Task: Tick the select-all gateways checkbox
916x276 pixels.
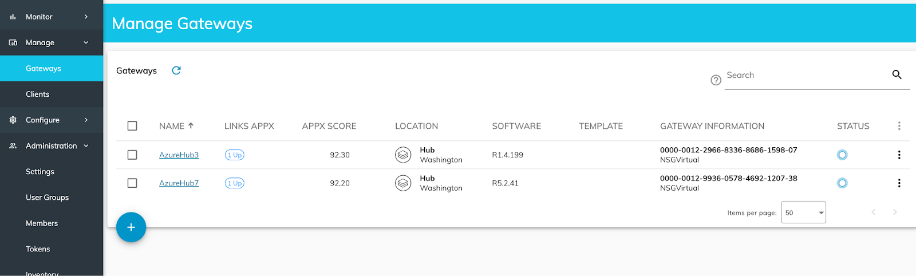Action: 132,126
